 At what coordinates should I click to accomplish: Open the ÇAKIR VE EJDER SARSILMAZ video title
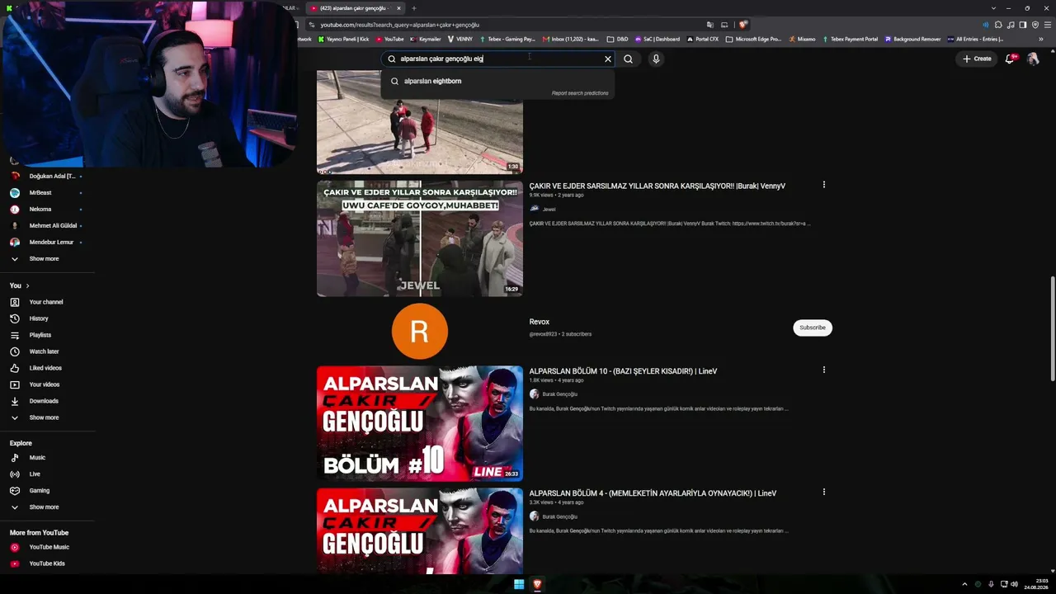coord(657,186)
